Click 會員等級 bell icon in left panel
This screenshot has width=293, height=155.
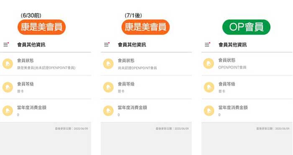[x=8, y=87]
